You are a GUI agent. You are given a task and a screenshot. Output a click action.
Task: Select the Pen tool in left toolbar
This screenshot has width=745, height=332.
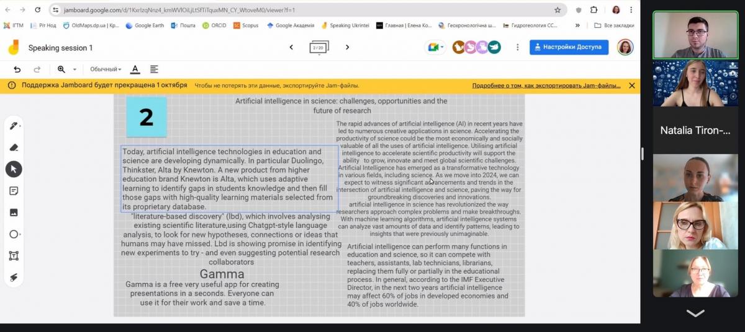click(x=14, y=126)
